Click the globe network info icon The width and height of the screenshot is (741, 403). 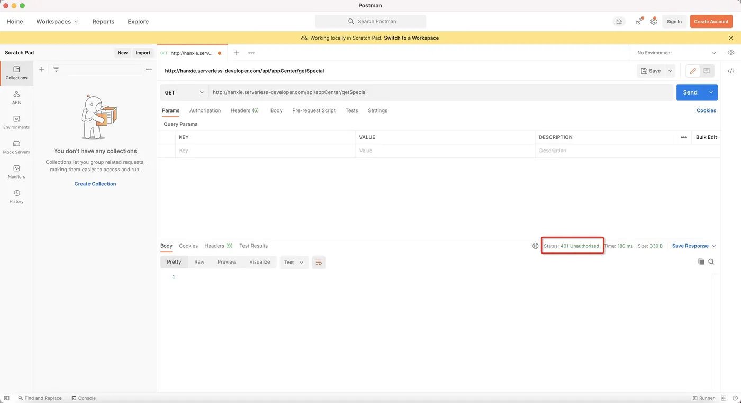click(535, 246)
